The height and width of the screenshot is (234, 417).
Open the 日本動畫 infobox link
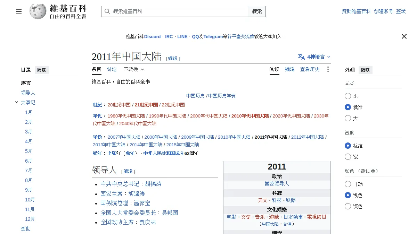click(x=293, y=217)
